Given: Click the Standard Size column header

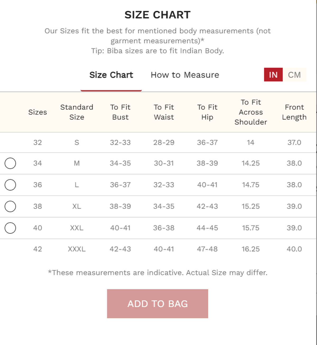Looking at the screenshot, I should point(77,112).
